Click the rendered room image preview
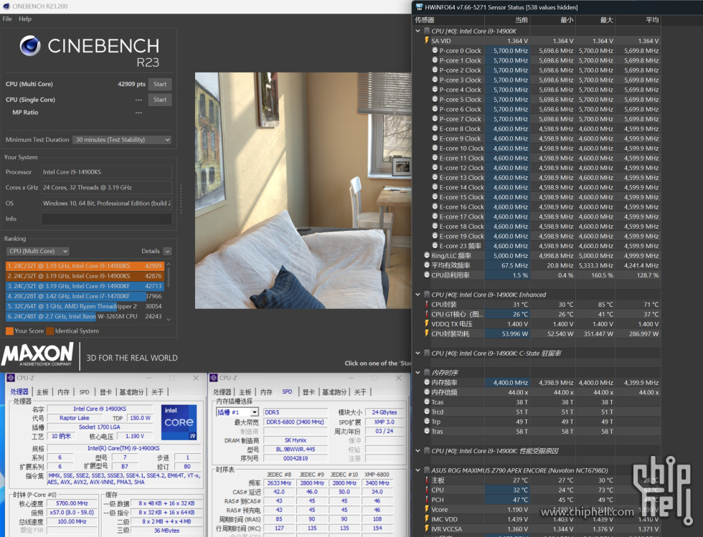703x537 pixels. 303,191
